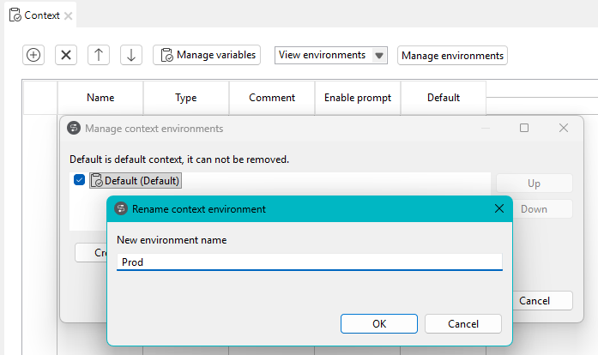Close the Manage context environments dialog
The width and height of the screenshot is (598, 355).
coord(564,128)
